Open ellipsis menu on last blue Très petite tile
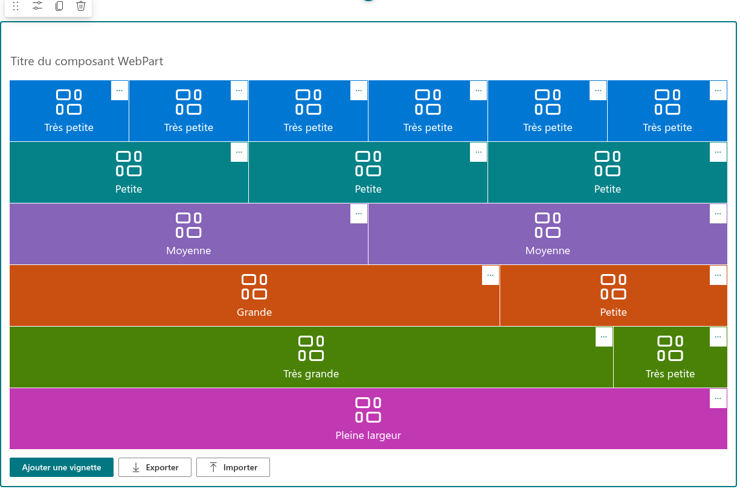Screen dimensions: 740x489 (718, 91)
